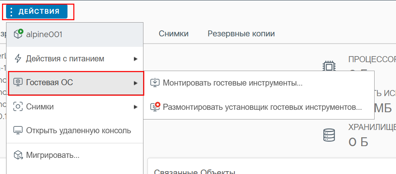Click the mount guest tools download icon
This screenshot has height=174, width=396.
[x=155, y=83]
